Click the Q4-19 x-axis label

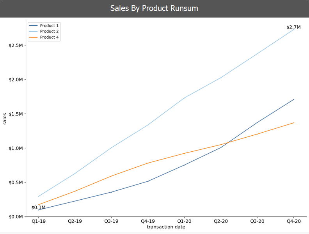[148, 221]
